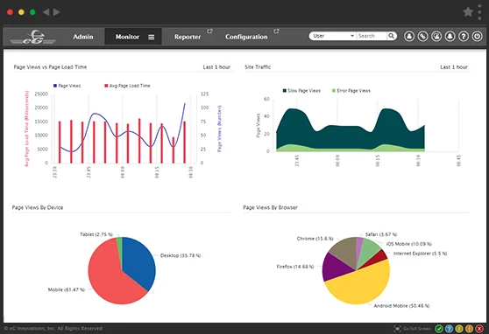489x334 pixels.
Task: Click Last 1 hour on Page Views chart
Action: pos(216,67)
